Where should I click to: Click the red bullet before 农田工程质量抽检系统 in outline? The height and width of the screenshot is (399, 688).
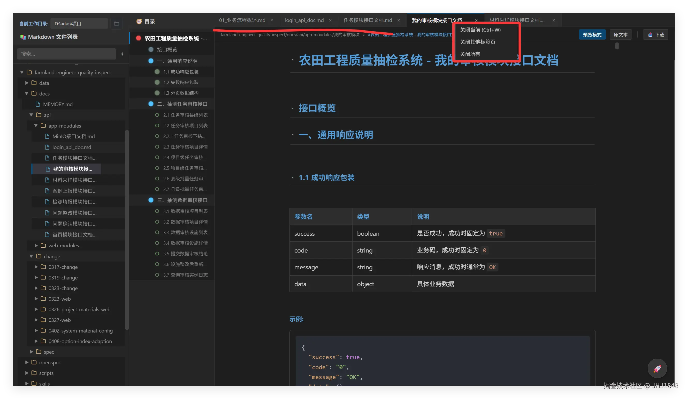pos(138,38)
